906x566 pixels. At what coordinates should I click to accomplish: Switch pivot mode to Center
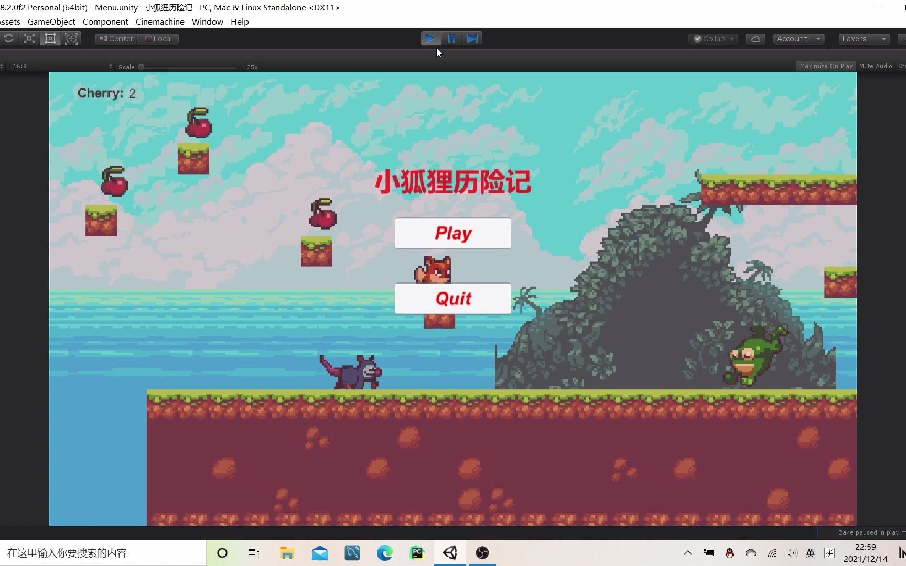[x=115, y=38]
